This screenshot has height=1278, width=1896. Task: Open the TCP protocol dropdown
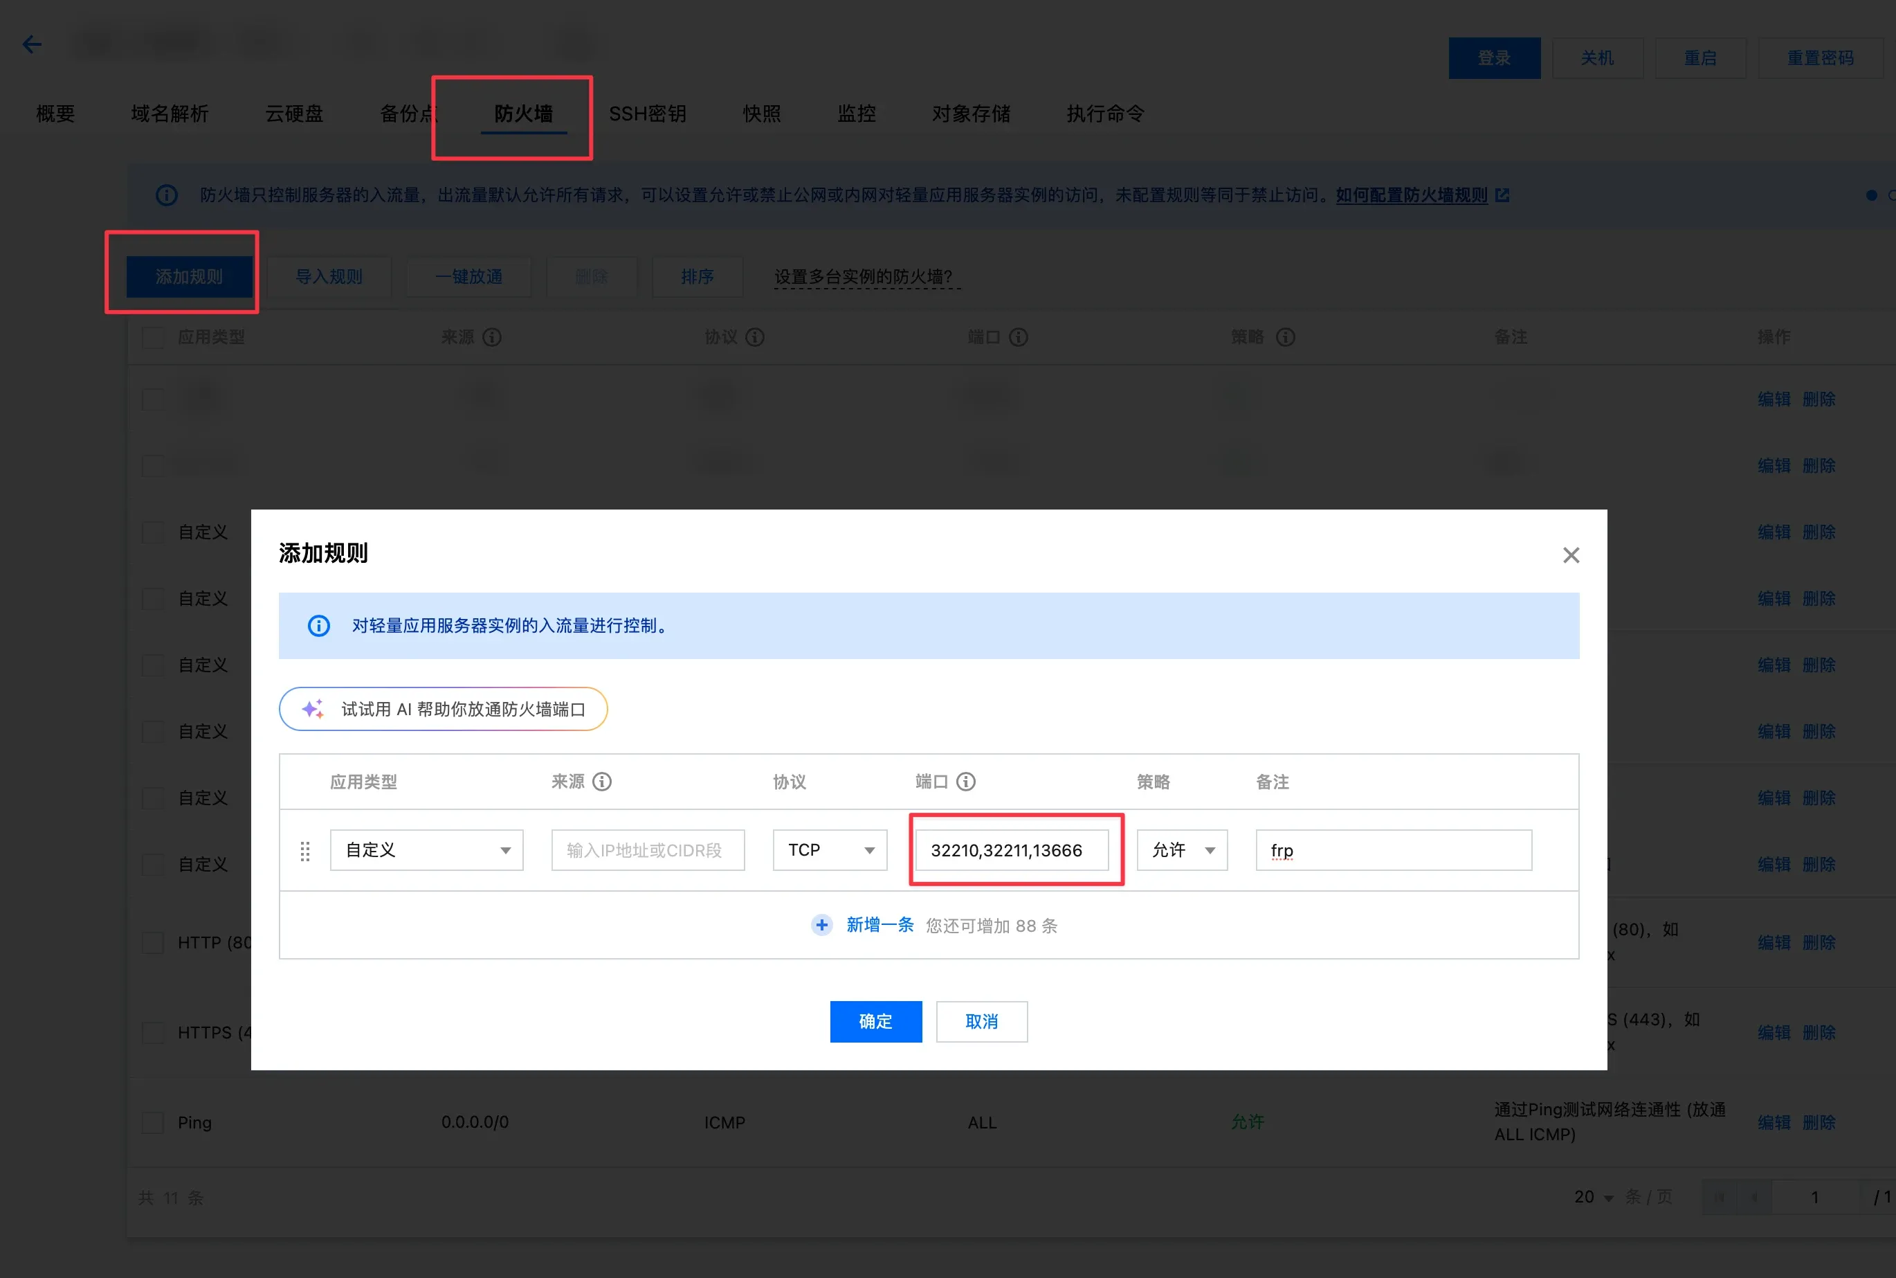point(830,850)
